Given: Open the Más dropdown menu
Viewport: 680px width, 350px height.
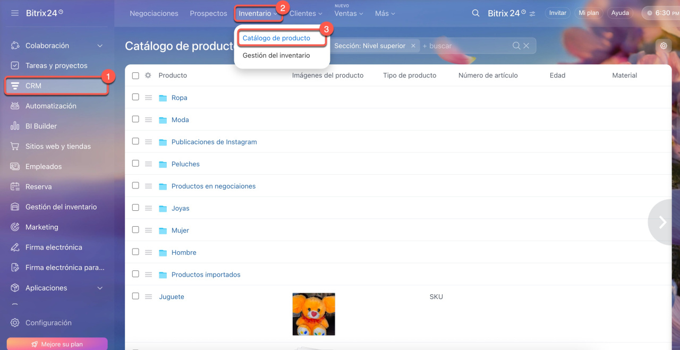Looking at the screenshot, I should [x=385, y=13].
